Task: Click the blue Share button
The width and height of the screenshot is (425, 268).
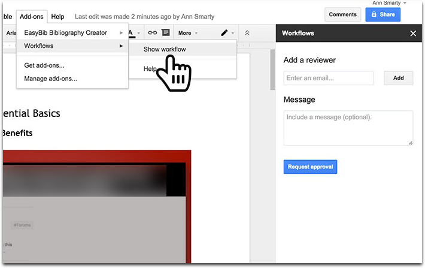Action: (x=383, y=14)
